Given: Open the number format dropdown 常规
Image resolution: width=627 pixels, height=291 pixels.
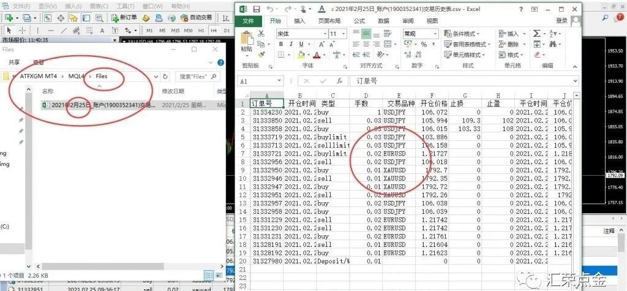Looking at the screenshot, I should pos(434,34).
